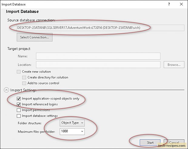Enable Import permissions checkbox
The height and width of the screenshot is (149, 188).
pyautogui.click(x=19, y=110)
